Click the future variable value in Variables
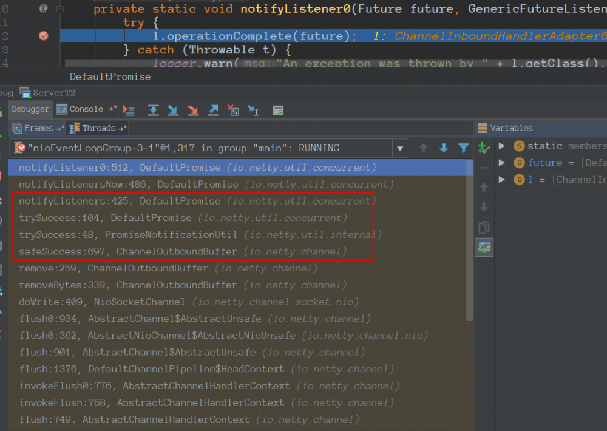 tap(593, 163)
